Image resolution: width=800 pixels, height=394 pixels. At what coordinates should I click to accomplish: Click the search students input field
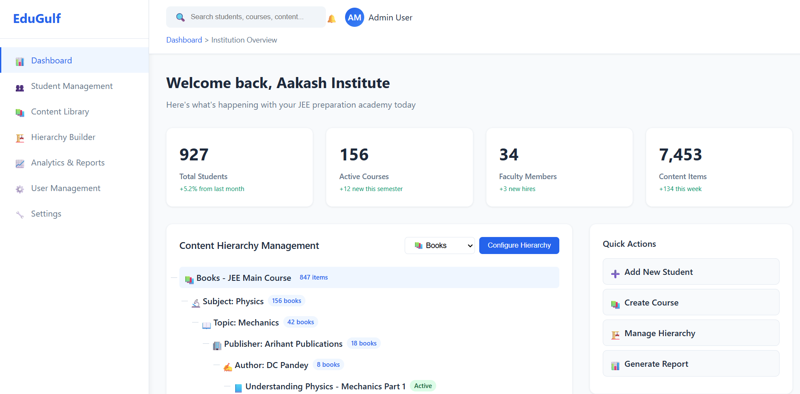[x=245, y=17]
